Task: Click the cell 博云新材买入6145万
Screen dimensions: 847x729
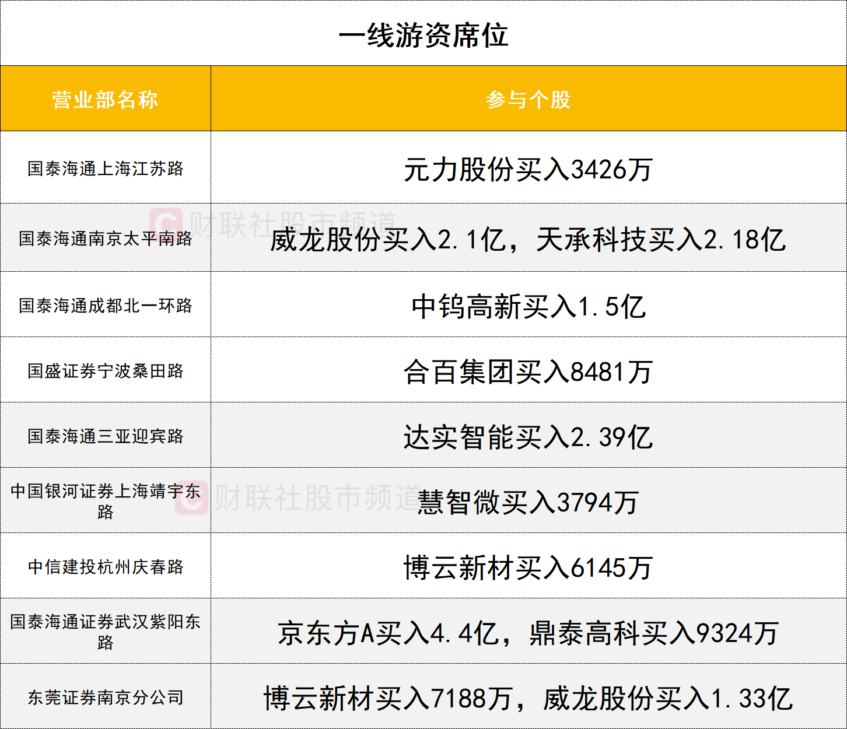Action: 528,566
